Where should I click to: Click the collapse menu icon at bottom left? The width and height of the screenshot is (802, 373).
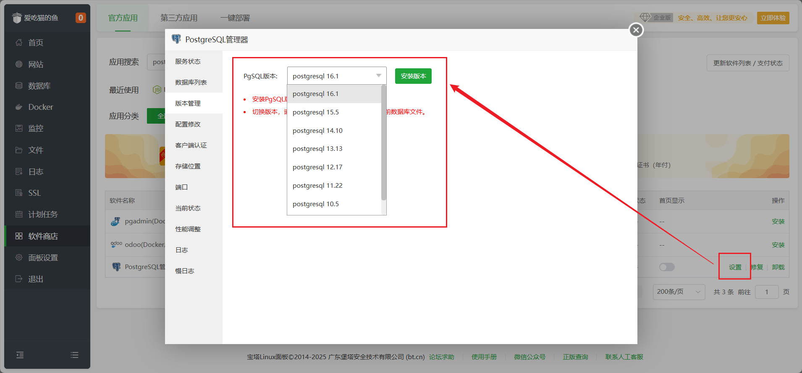[20, 355]
